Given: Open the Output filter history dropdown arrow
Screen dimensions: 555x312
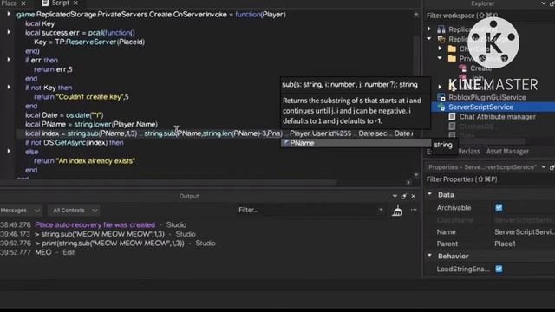Looking at the screenshot, I should (381, 210).
